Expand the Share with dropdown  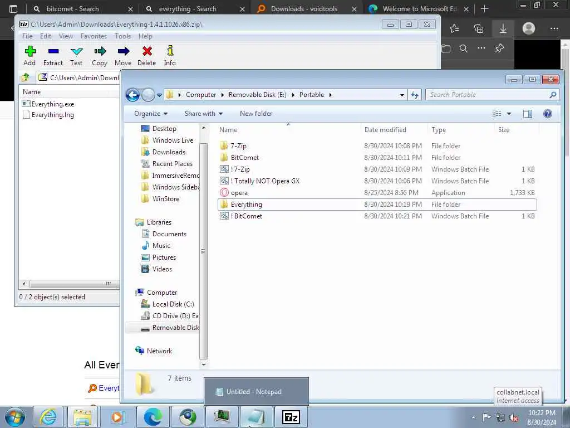[203, 114]
